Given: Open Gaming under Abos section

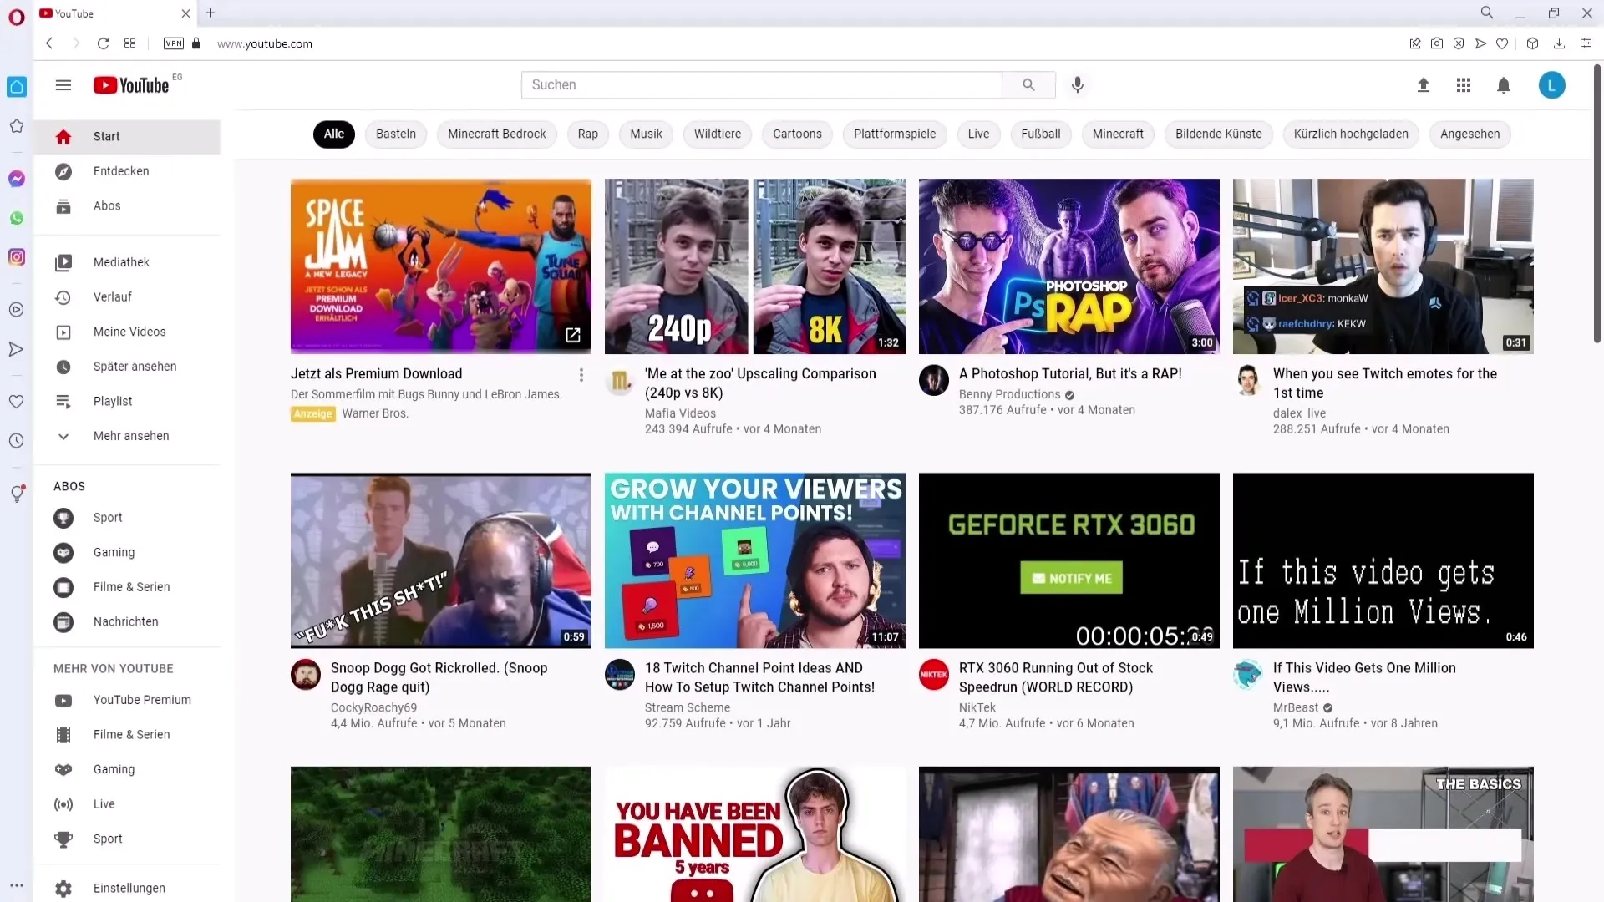Looking at the screenshot, I should click(127, 553).
